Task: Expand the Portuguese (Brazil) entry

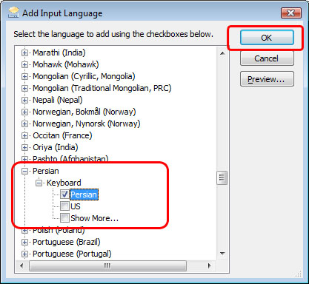Action: [24, 242]
